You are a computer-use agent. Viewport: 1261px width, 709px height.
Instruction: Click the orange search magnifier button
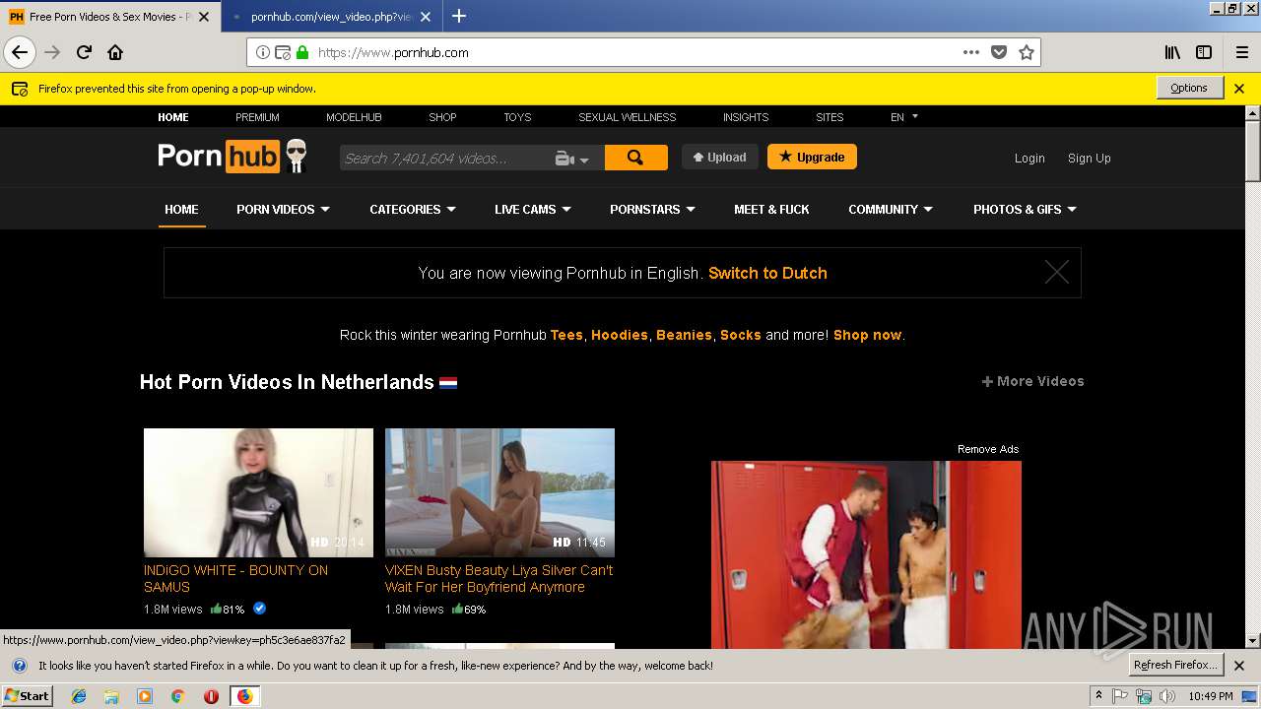tap(635, 158)
